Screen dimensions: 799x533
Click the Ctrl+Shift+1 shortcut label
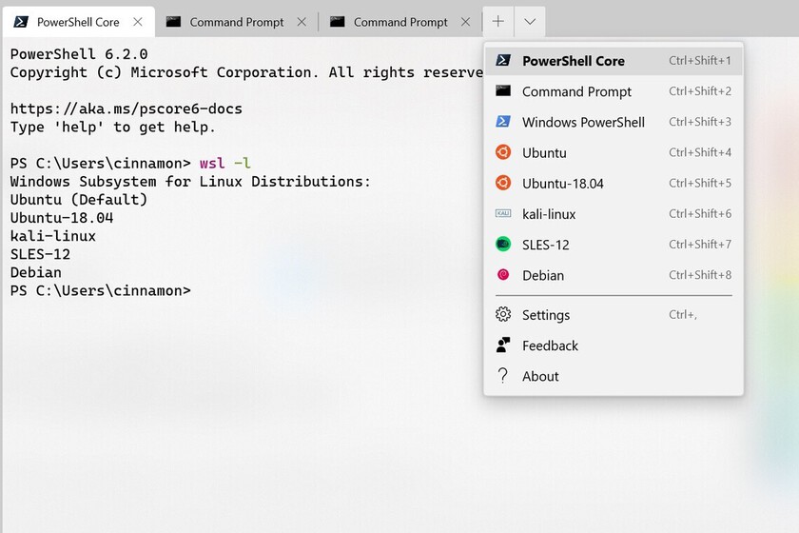coord(700,60)
